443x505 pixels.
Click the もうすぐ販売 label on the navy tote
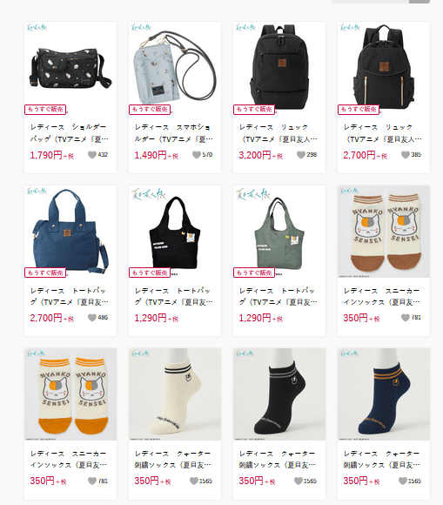pyautogui.click(x=45, y=273)
